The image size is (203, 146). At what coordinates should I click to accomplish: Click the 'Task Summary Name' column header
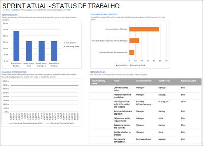click(98, 82)
